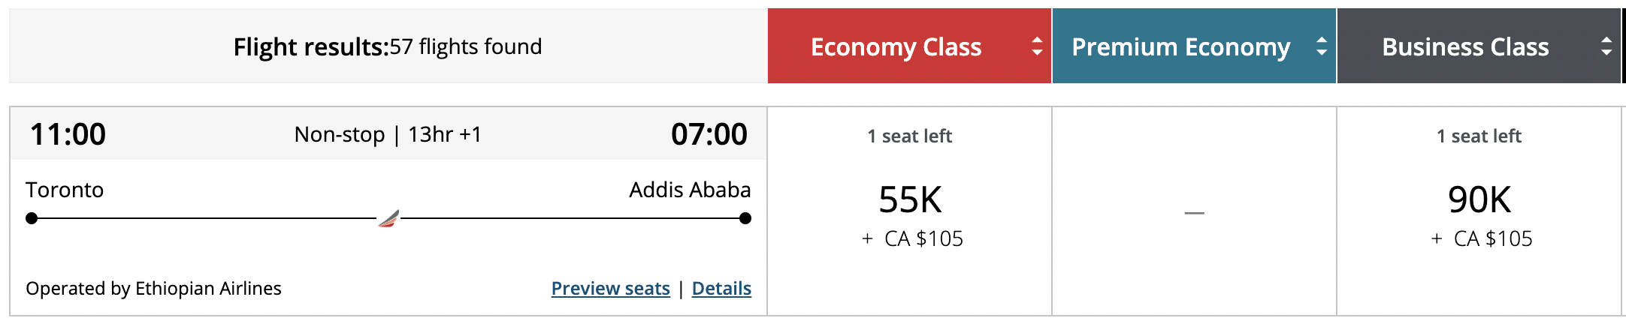The height and width of the screenshot is (324, 1626).
Task: Click the Addis Ababa destination dot
Action: pos(745,218)
